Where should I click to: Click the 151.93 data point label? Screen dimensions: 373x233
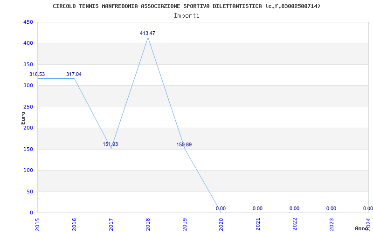111,144
